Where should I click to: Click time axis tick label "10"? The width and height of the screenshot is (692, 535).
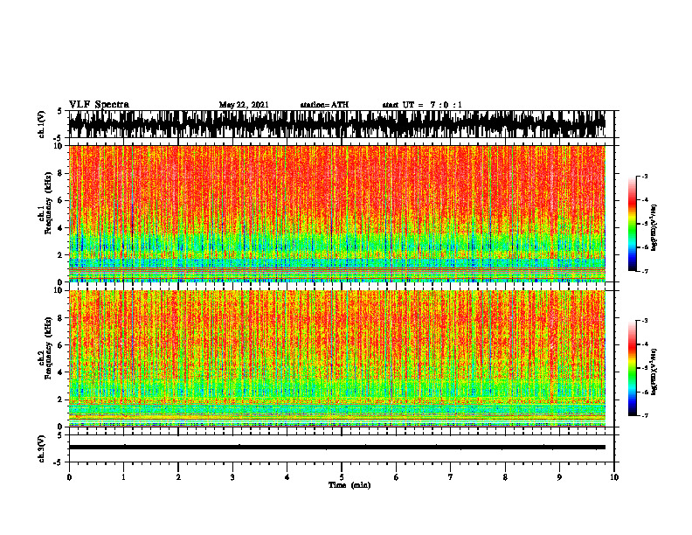tap(614, 477)
